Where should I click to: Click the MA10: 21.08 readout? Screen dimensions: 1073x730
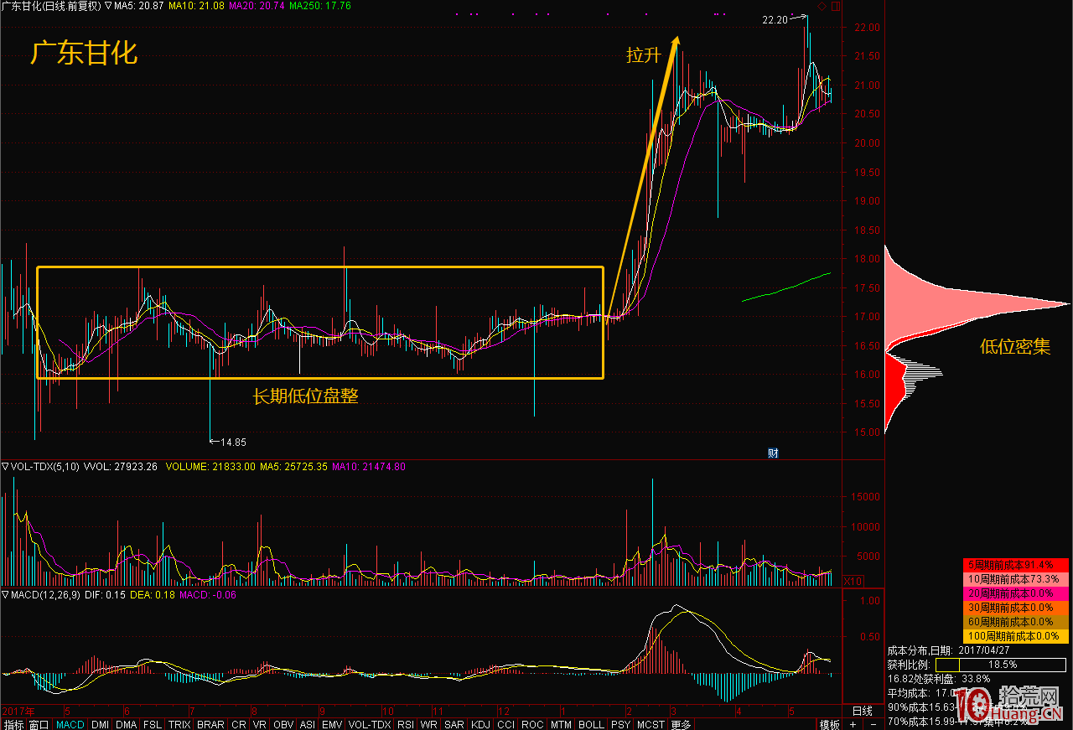click(196, 6)
